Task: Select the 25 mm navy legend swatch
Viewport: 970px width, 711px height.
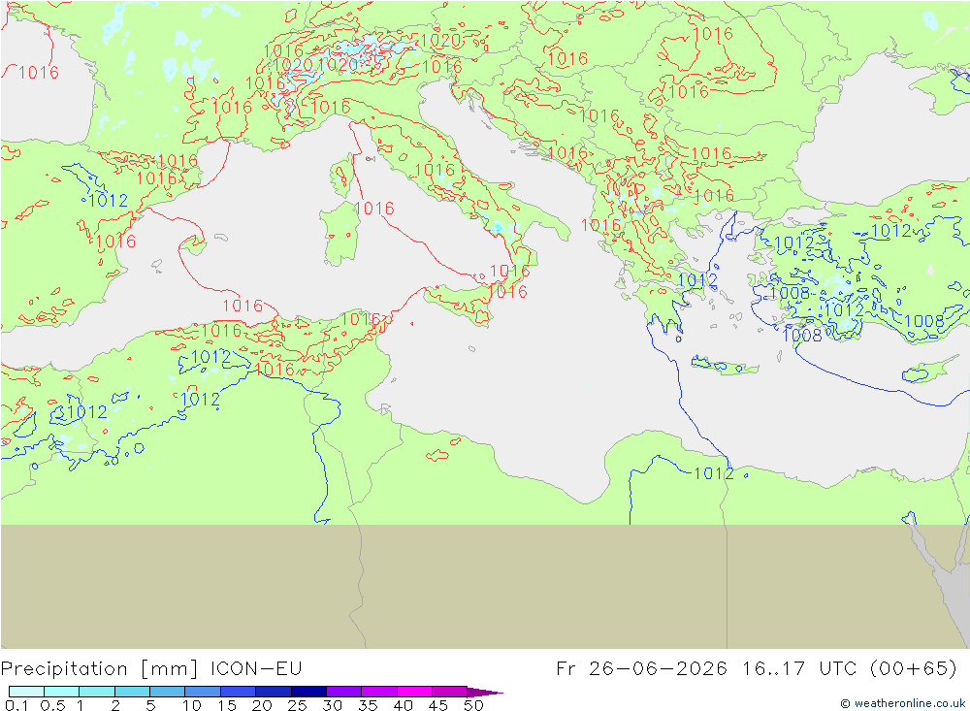Action: pos(308,692)
